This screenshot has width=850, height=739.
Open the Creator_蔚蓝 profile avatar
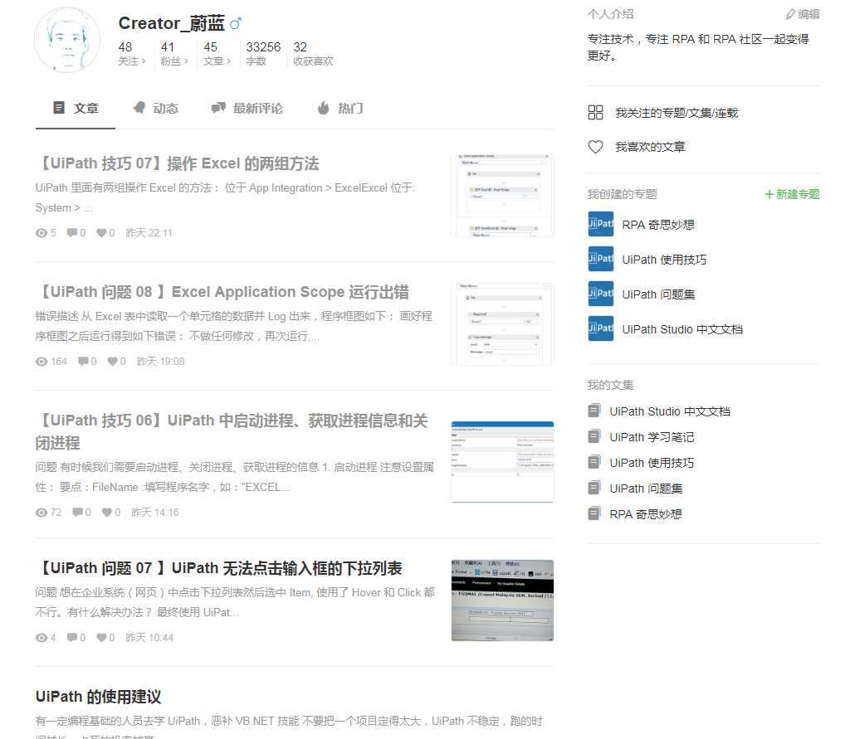[x=67, y=40]
